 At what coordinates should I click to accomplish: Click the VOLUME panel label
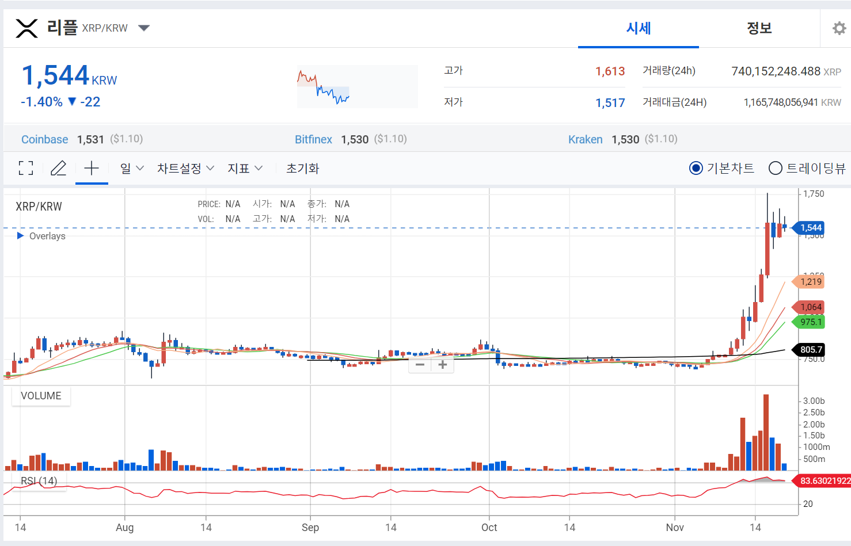pos(41,396)
